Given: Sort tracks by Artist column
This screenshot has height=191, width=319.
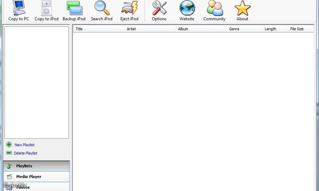Looking at the screenshot, I should (x=150, y=29).
